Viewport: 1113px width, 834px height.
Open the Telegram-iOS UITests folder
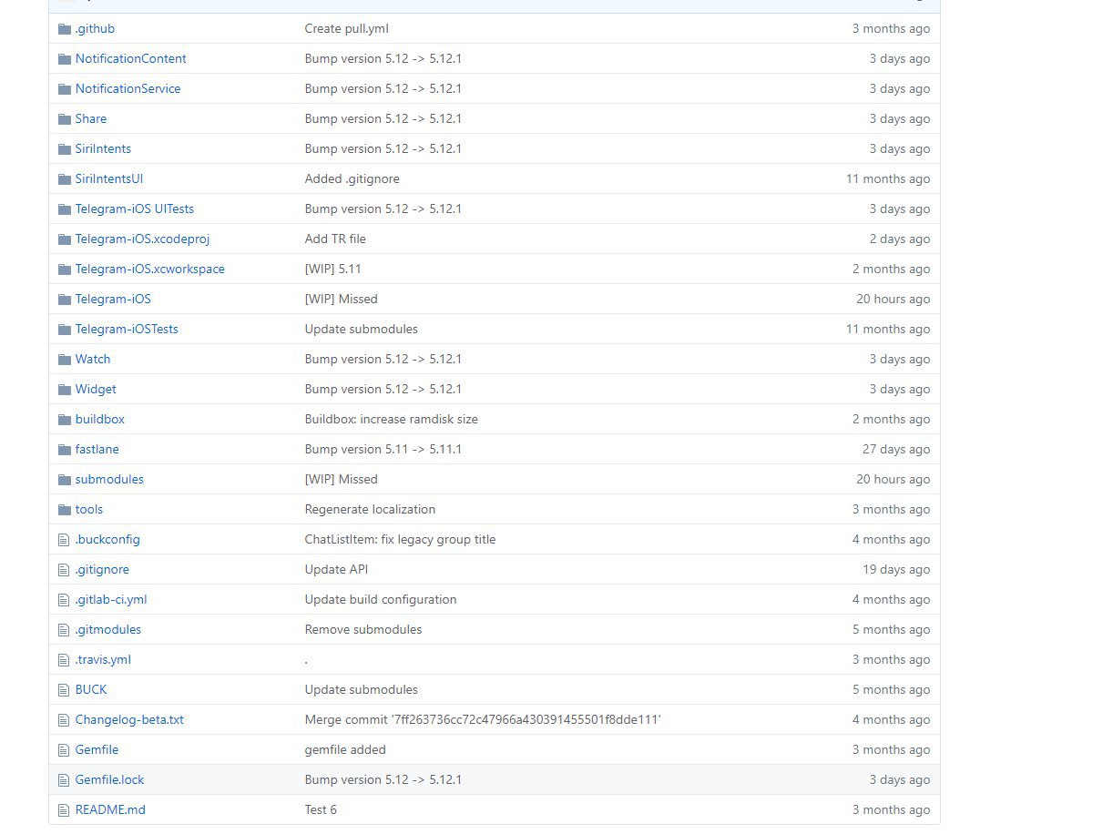pos(134,209)
